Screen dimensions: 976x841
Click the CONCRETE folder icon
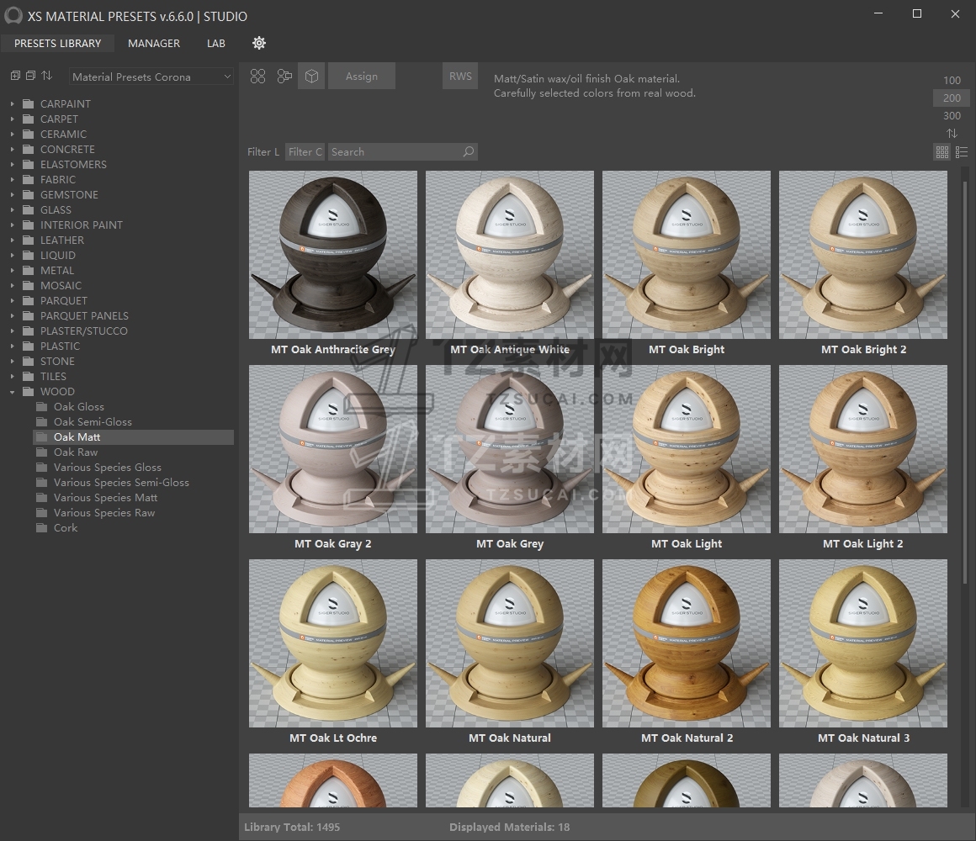[x=28, y=150]
